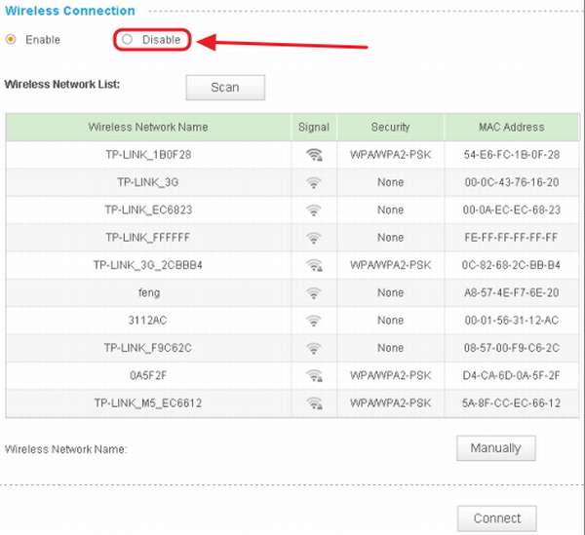Screen dimensions: 585x535
Task: Click signal icon for TP-LINK_M5_EC6612
Action: click(x=314, y=403)
